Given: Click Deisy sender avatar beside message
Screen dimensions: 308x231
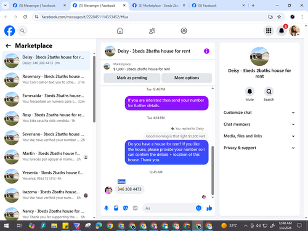Looking at the screenshot, I should coord(108,190).
